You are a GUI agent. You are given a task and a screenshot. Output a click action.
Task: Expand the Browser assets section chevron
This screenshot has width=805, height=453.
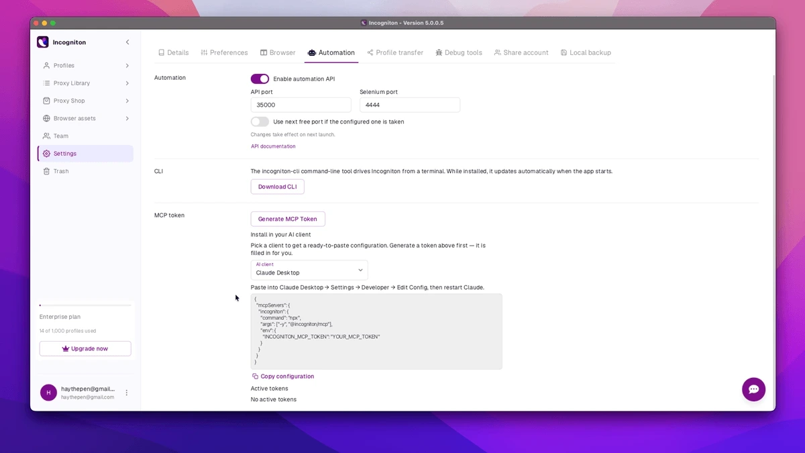127,118
